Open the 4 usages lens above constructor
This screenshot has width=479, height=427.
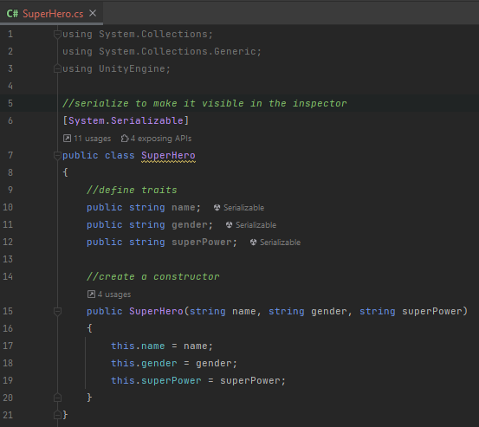click(x=109, y=294)
